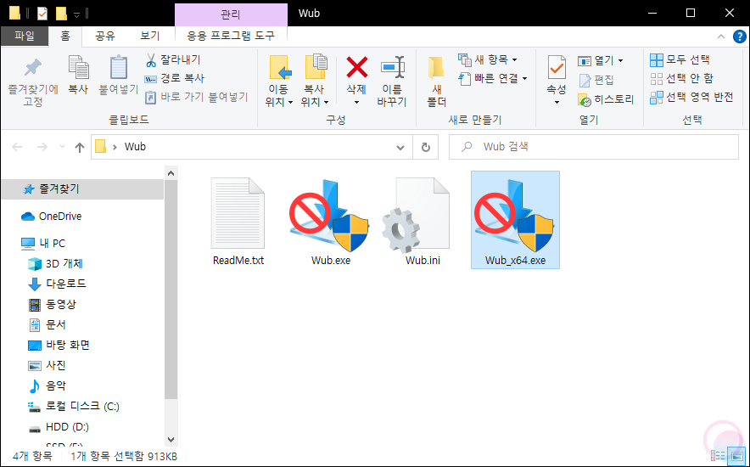Click Select none (선택 안 함)
The image size is (750, 467).
[x=681, y=78]
